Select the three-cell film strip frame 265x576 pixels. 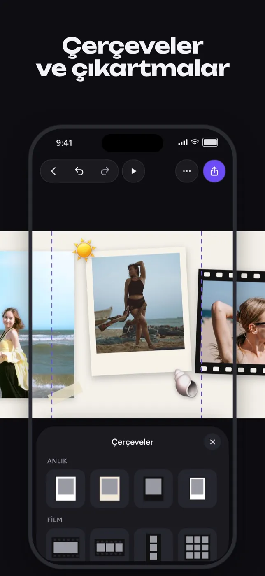pos(109,546)
